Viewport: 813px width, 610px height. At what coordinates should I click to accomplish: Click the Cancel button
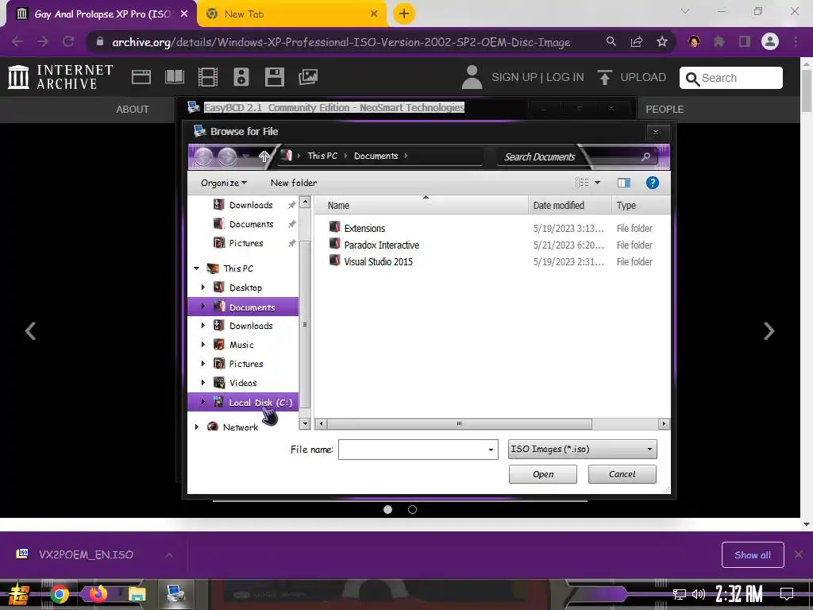point(622,474)
